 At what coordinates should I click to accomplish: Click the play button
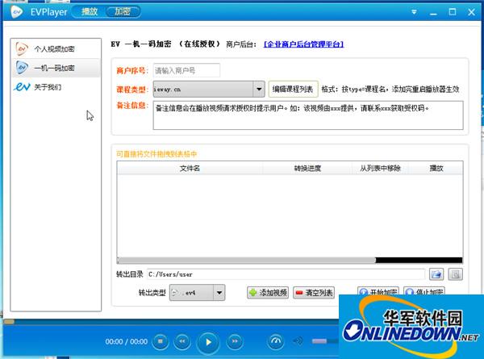208,342
